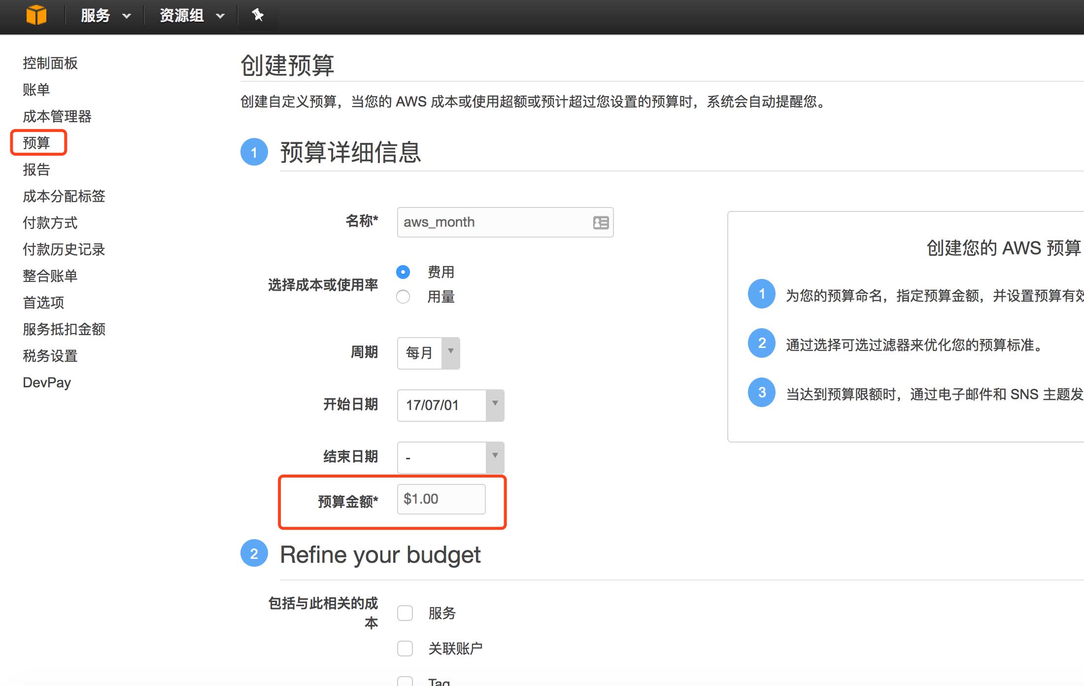Open 付款历史记录 in the sidebar
The height and width of the screenshot is (686, 1084).
tap(64, 249)
